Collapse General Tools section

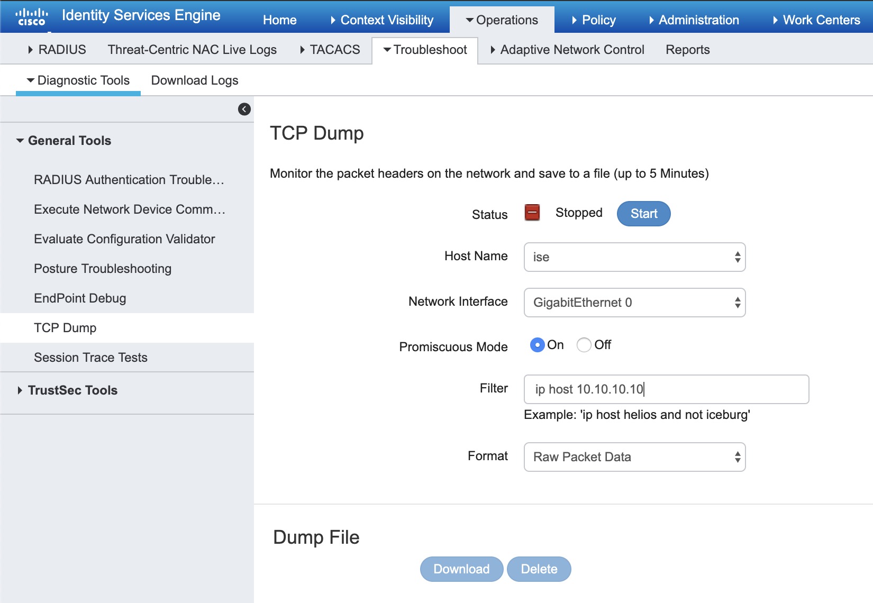point(69,141)
